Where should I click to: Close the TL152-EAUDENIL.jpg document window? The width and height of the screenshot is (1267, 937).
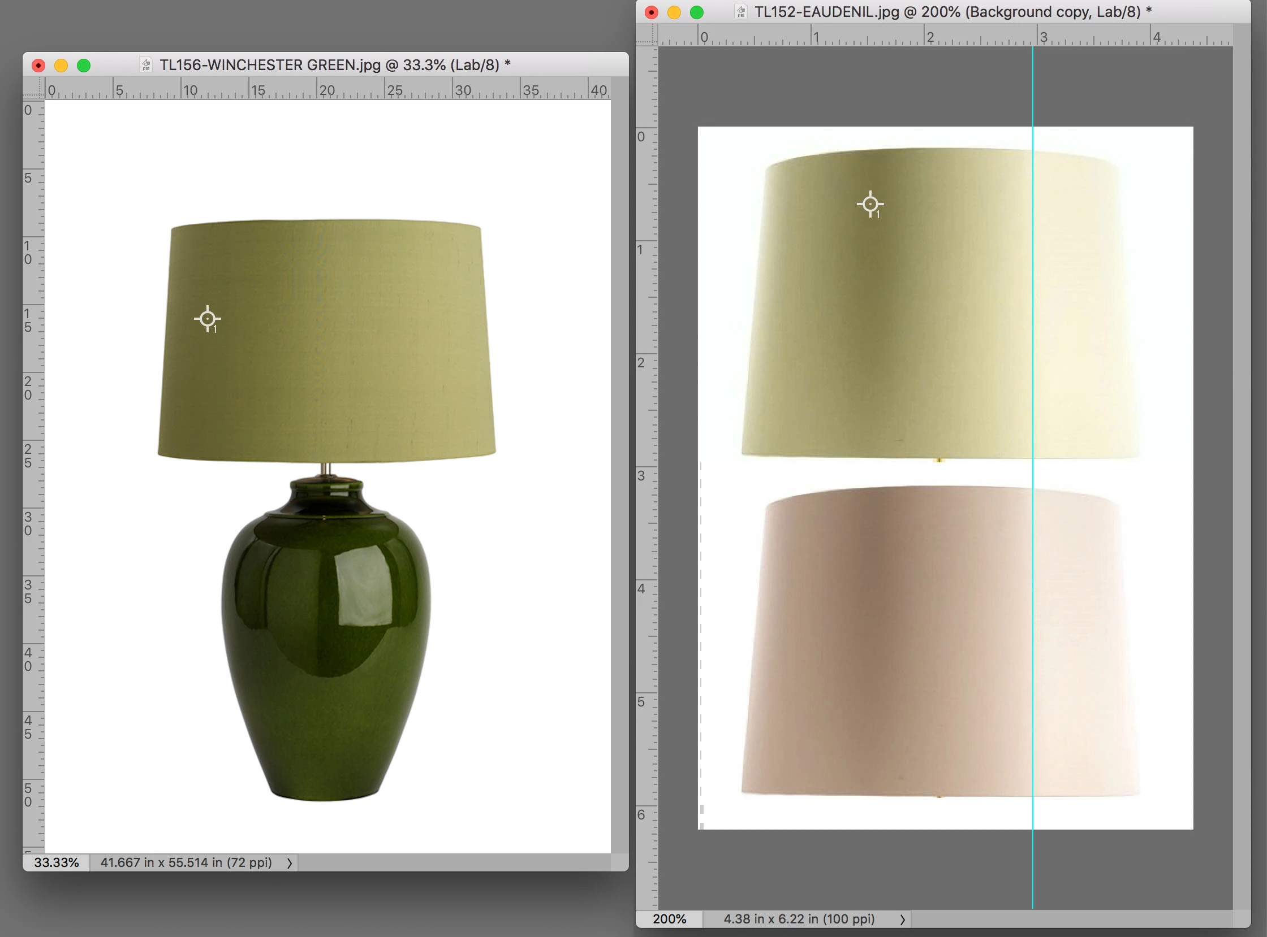[x=652, y=12]
